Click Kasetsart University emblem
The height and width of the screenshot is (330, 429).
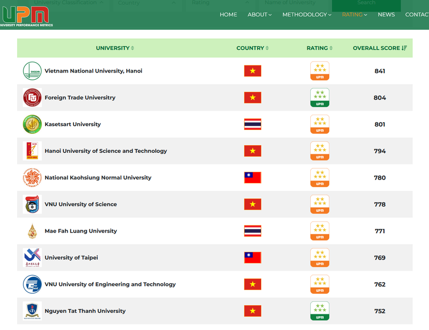click(32, 125)
